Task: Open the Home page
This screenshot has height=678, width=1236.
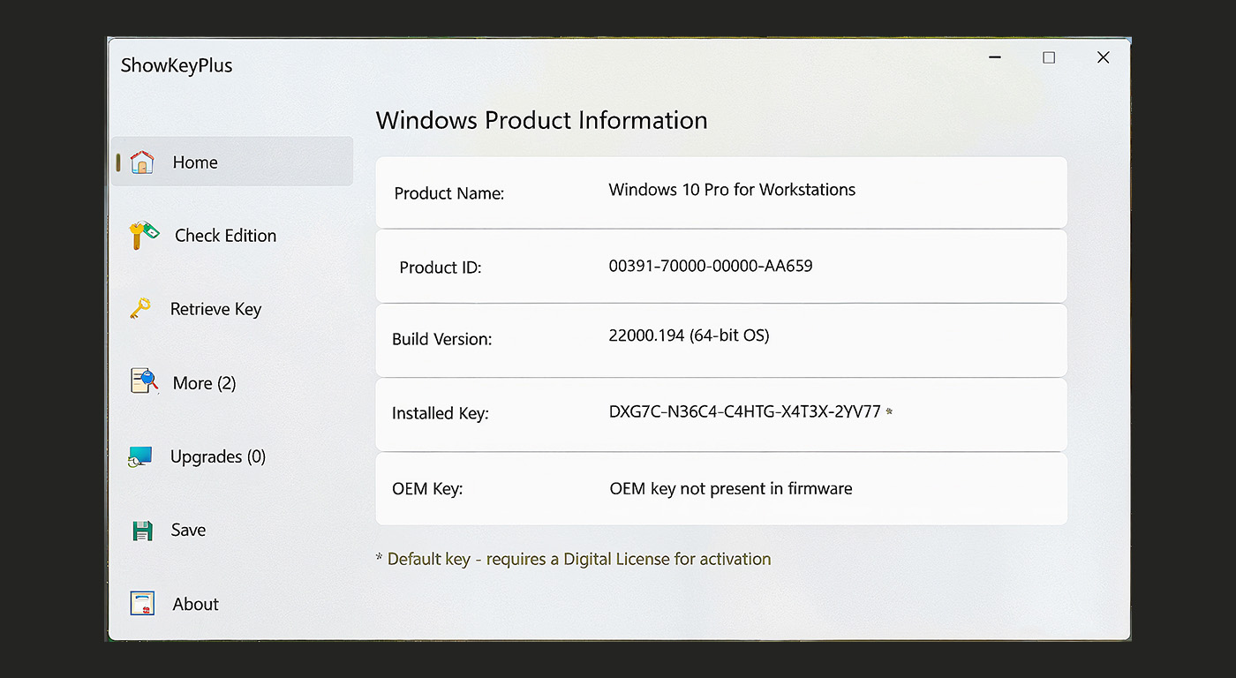Action: [x=233, y=162]
